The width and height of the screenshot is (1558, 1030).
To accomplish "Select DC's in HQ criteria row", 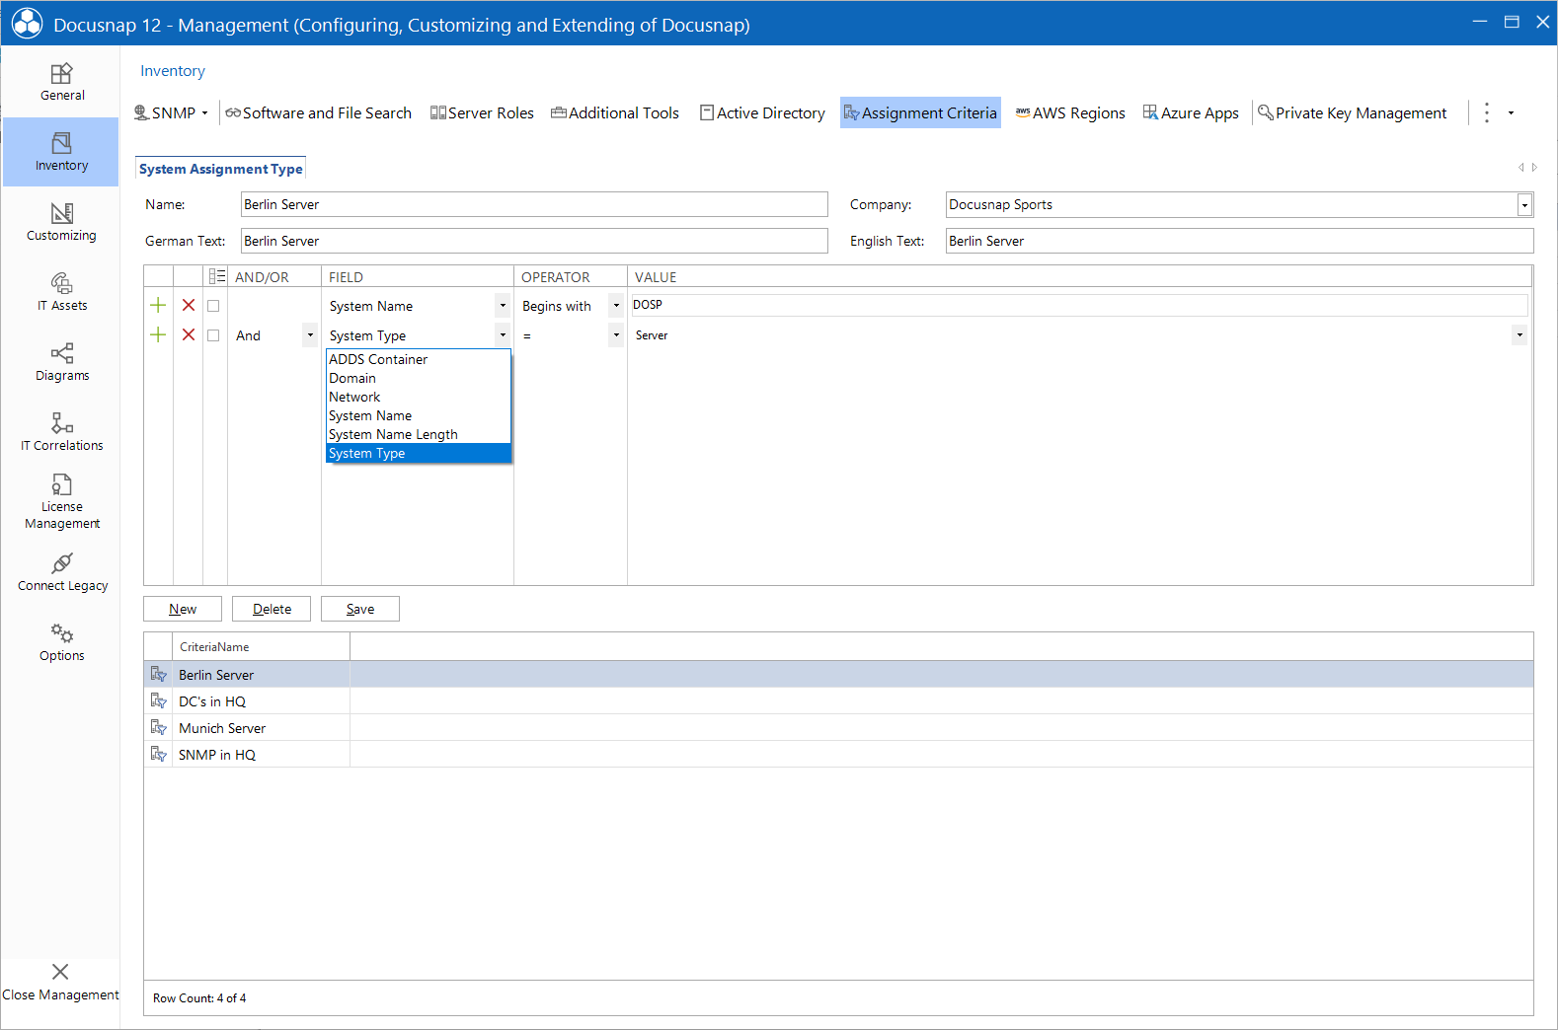I will [x=839, y=700].
